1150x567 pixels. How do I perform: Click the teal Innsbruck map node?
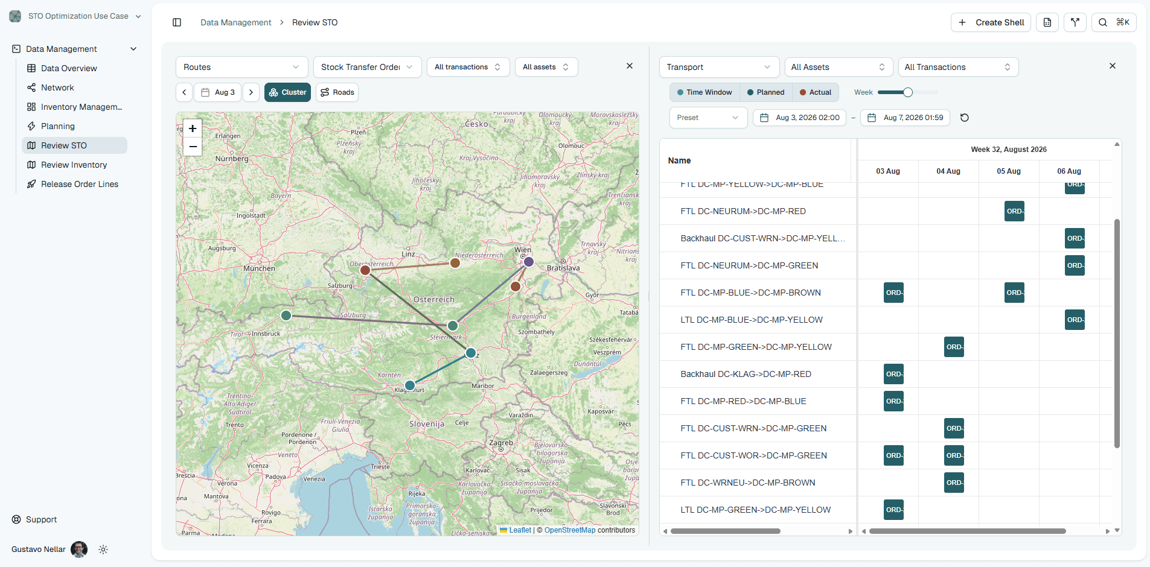[x=286, y=315]
